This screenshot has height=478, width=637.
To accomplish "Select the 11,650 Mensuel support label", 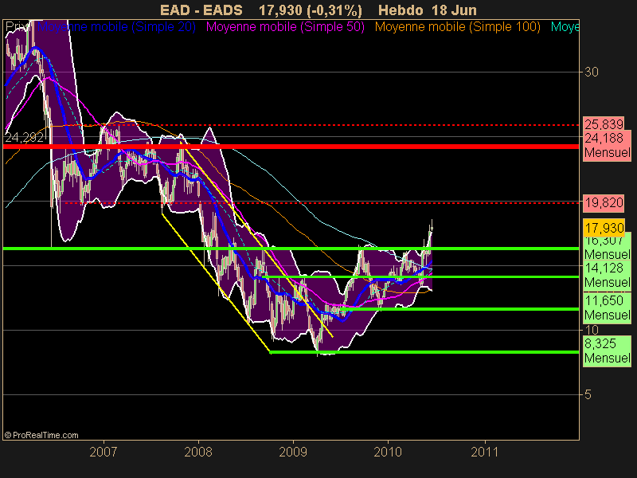I will [x=608, y=308].
